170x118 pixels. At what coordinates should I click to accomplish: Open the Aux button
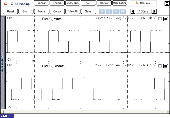[x=88, y=3]
